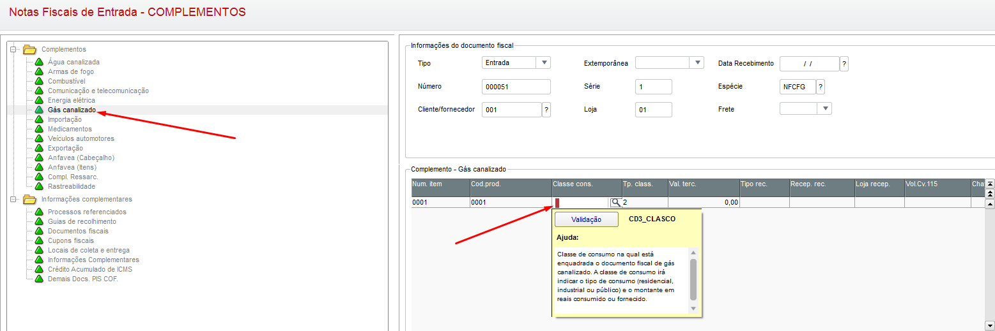
Task: Click the icon beside Guias de recolhimento
Action: click(x=39, y=221)
